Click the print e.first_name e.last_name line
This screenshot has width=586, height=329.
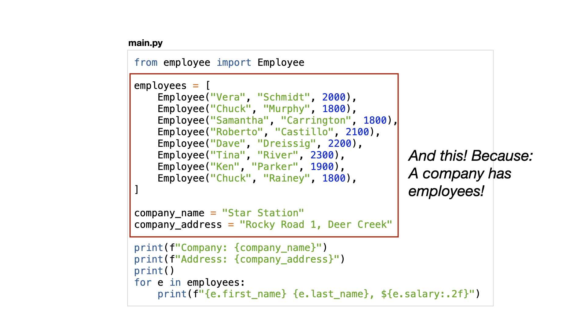click(319, 294)
